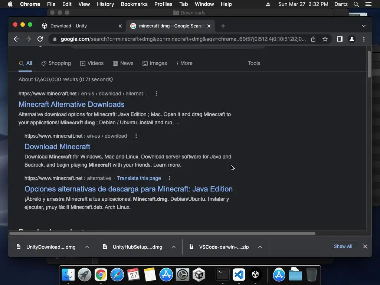Screen dimensions: 380x285
Task: Open Calendar from the Dock
Action: [133, 275]
